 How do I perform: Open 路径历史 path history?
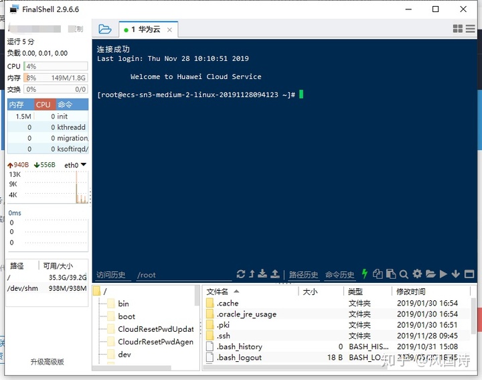pyautogui.click(x=303, y=275)
